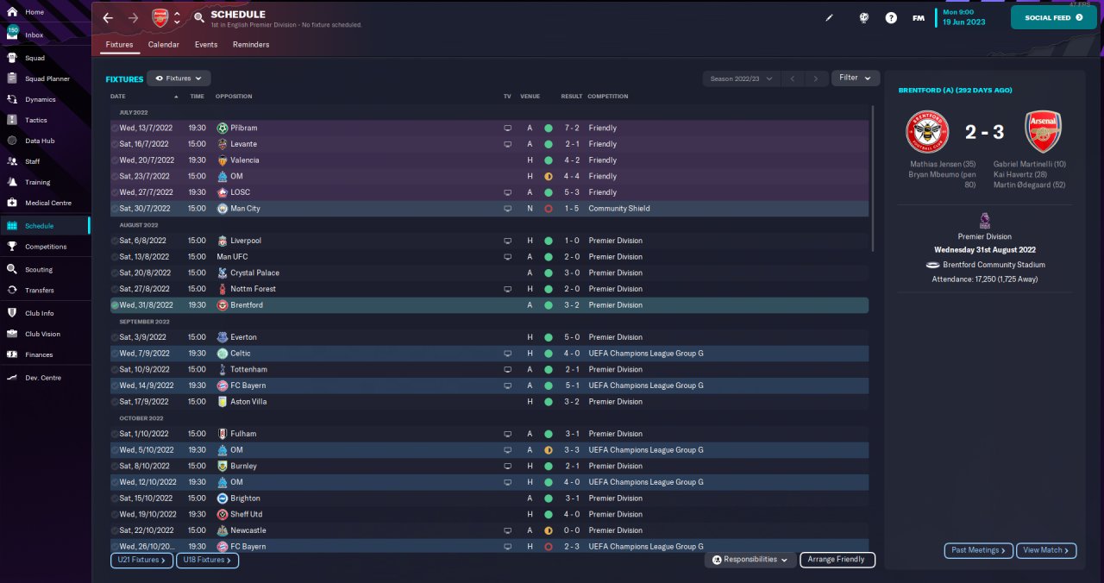
Task: Select the Man City Community Shield row
Action: point(489,209)
